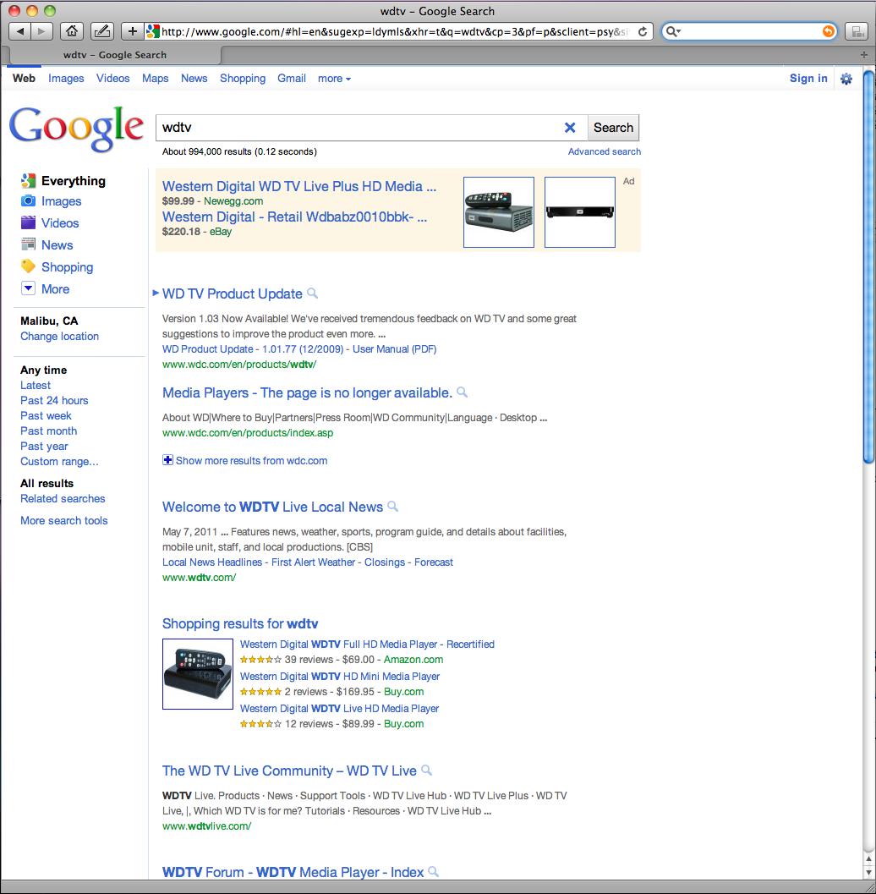Open Shopping results for wdtv heading
Image resolution: width=876 pixels, height=894 pixels.
[240, 623]
